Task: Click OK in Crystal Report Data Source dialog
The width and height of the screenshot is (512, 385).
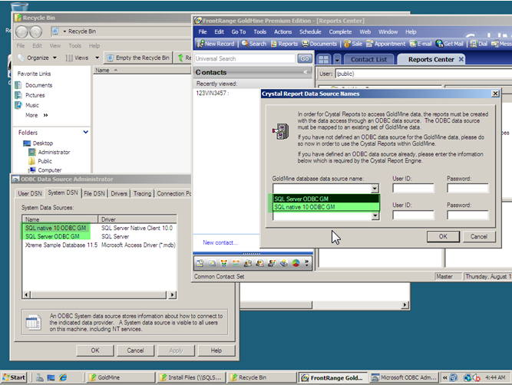Action: pyautogui.click(x=443, y=236)
